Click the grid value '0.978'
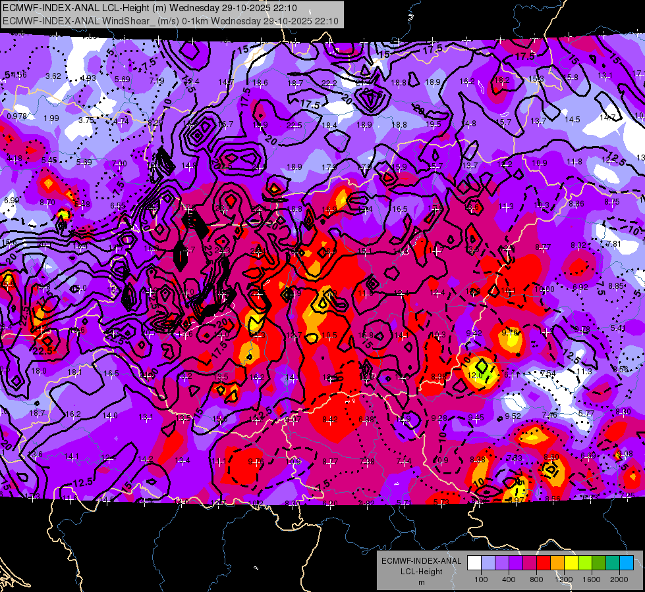The image size is (645, 592). 17,116
